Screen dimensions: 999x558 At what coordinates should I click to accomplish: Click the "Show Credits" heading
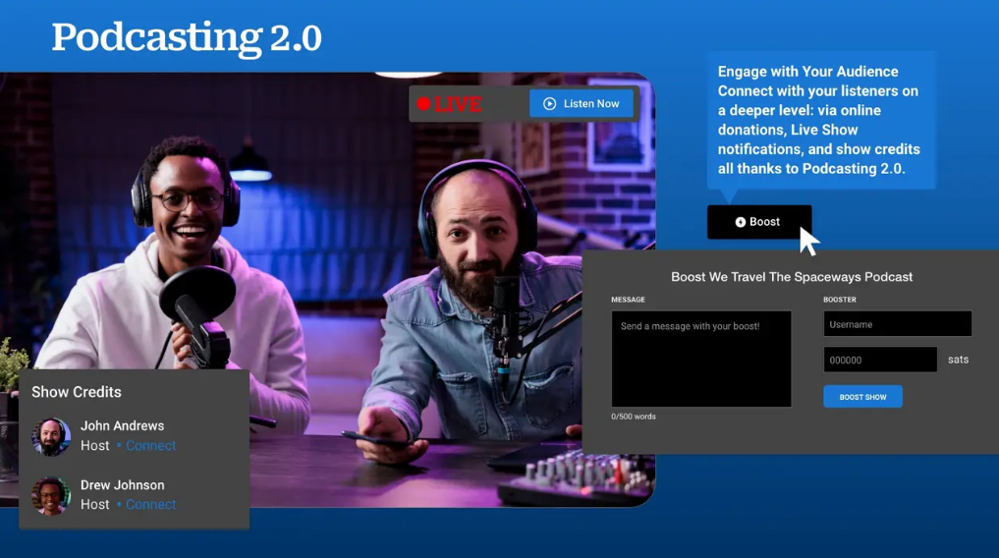tap(77, 392)
